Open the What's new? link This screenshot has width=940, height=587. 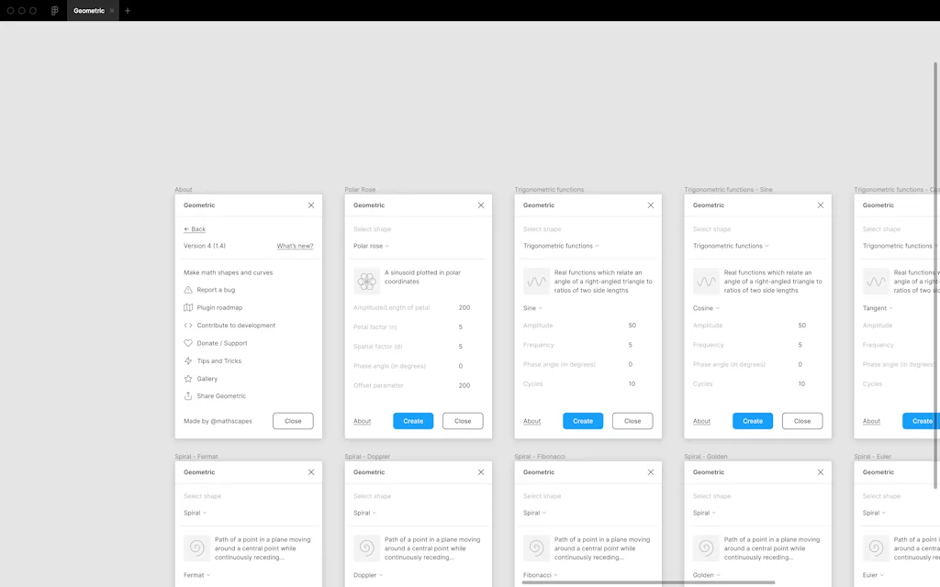click(294, 246)
